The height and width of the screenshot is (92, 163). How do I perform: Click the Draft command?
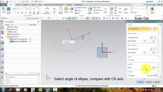coord(96,13)
